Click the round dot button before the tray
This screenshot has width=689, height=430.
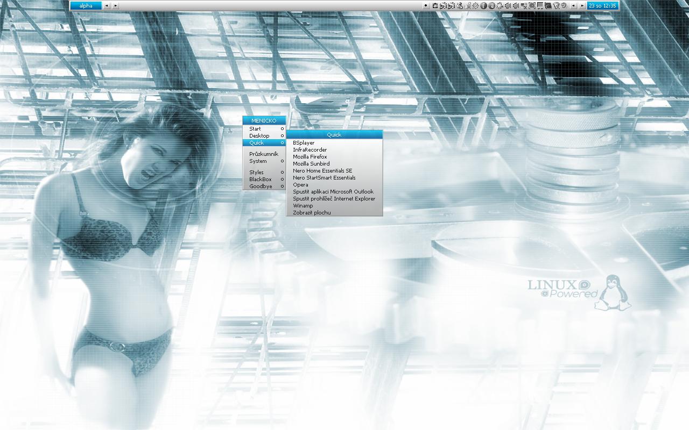[426, 5]
